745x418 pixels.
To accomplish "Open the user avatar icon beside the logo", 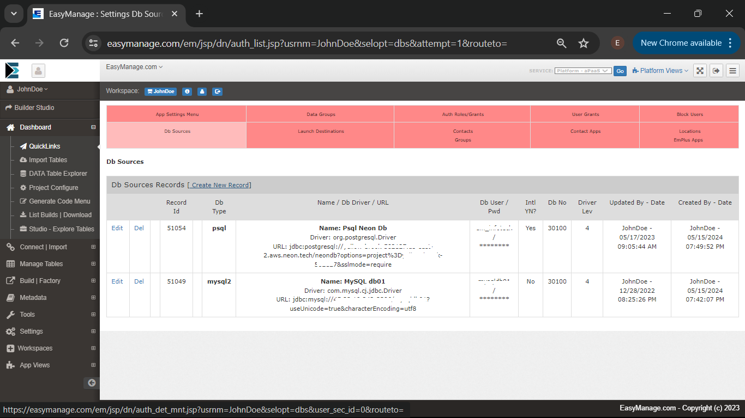I will point(38,71).
